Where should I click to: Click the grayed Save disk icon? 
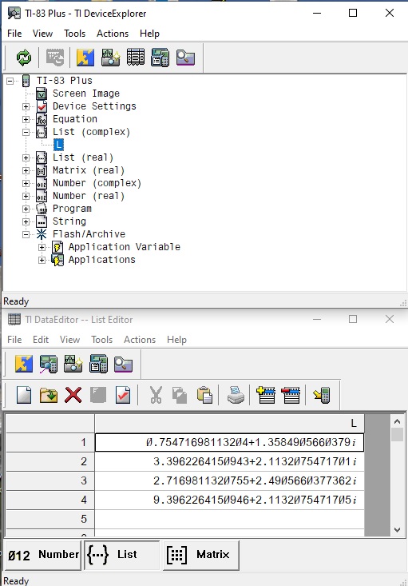(x=98, y=395)
